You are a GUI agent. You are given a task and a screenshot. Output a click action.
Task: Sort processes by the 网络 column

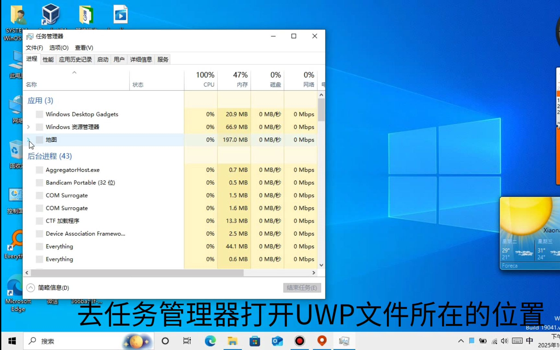click(x=301, y=80)
